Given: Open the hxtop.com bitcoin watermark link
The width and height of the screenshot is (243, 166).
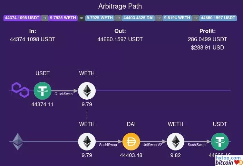Looking at the screenshot, I should click(x=228, y=160).
